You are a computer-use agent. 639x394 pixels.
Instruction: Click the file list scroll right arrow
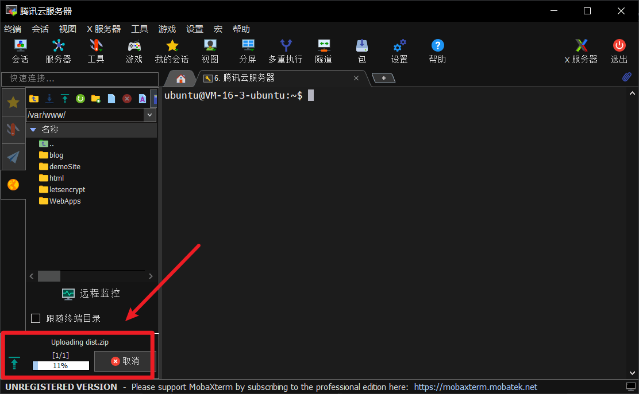[151, 276]
